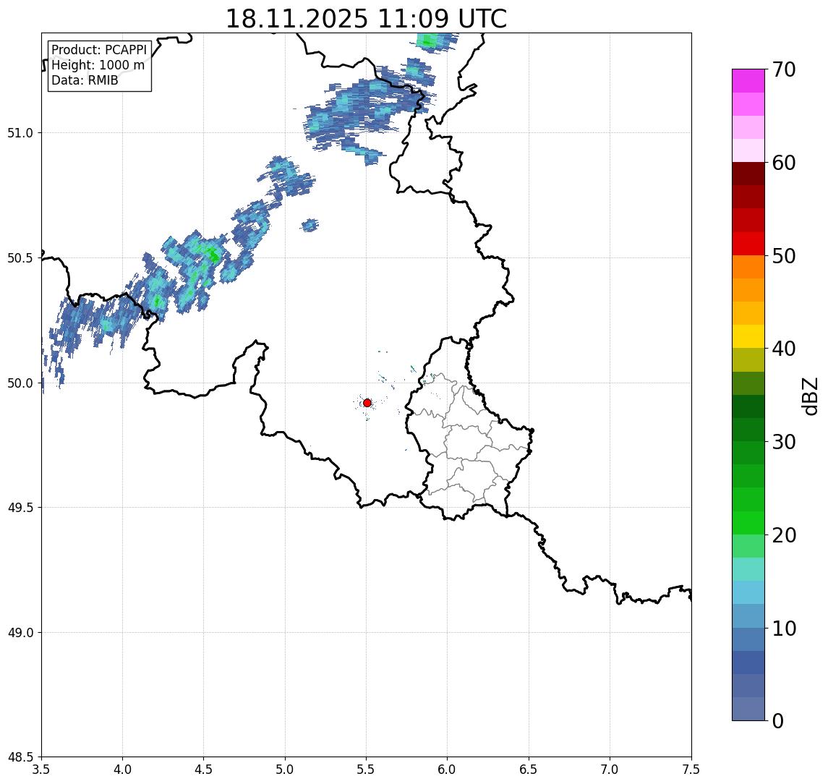Click longitude axis label 7.0
The height and width of the screenshot is (784, 828).
(x=610, y=770)
